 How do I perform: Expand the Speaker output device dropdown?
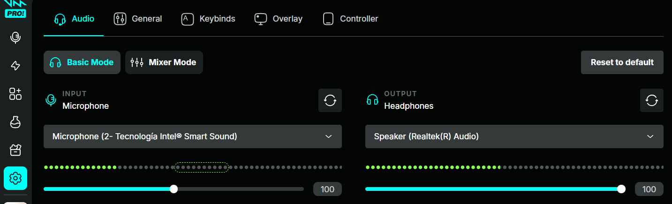tap(514, 136)
